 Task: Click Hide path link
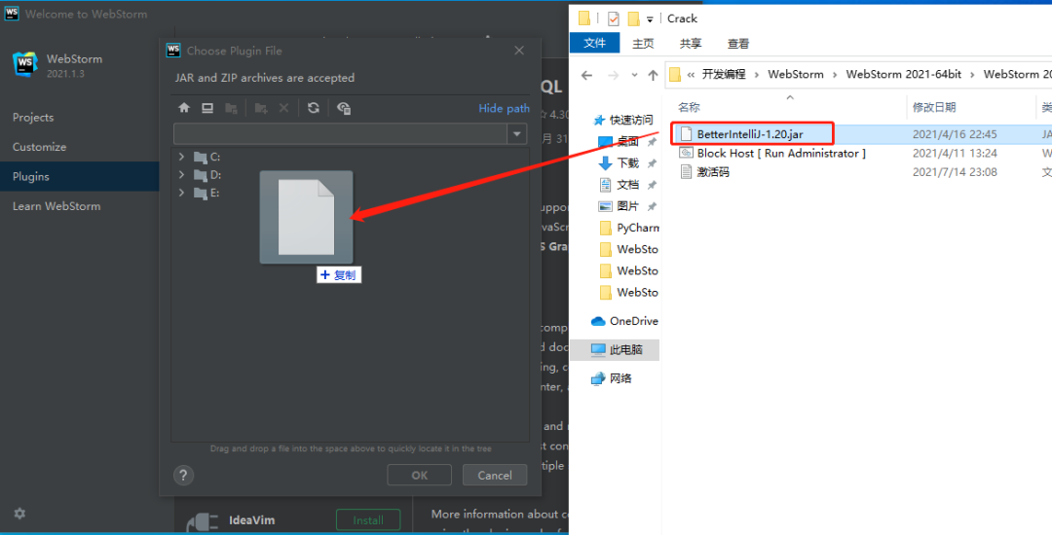(x=504, y=108)
